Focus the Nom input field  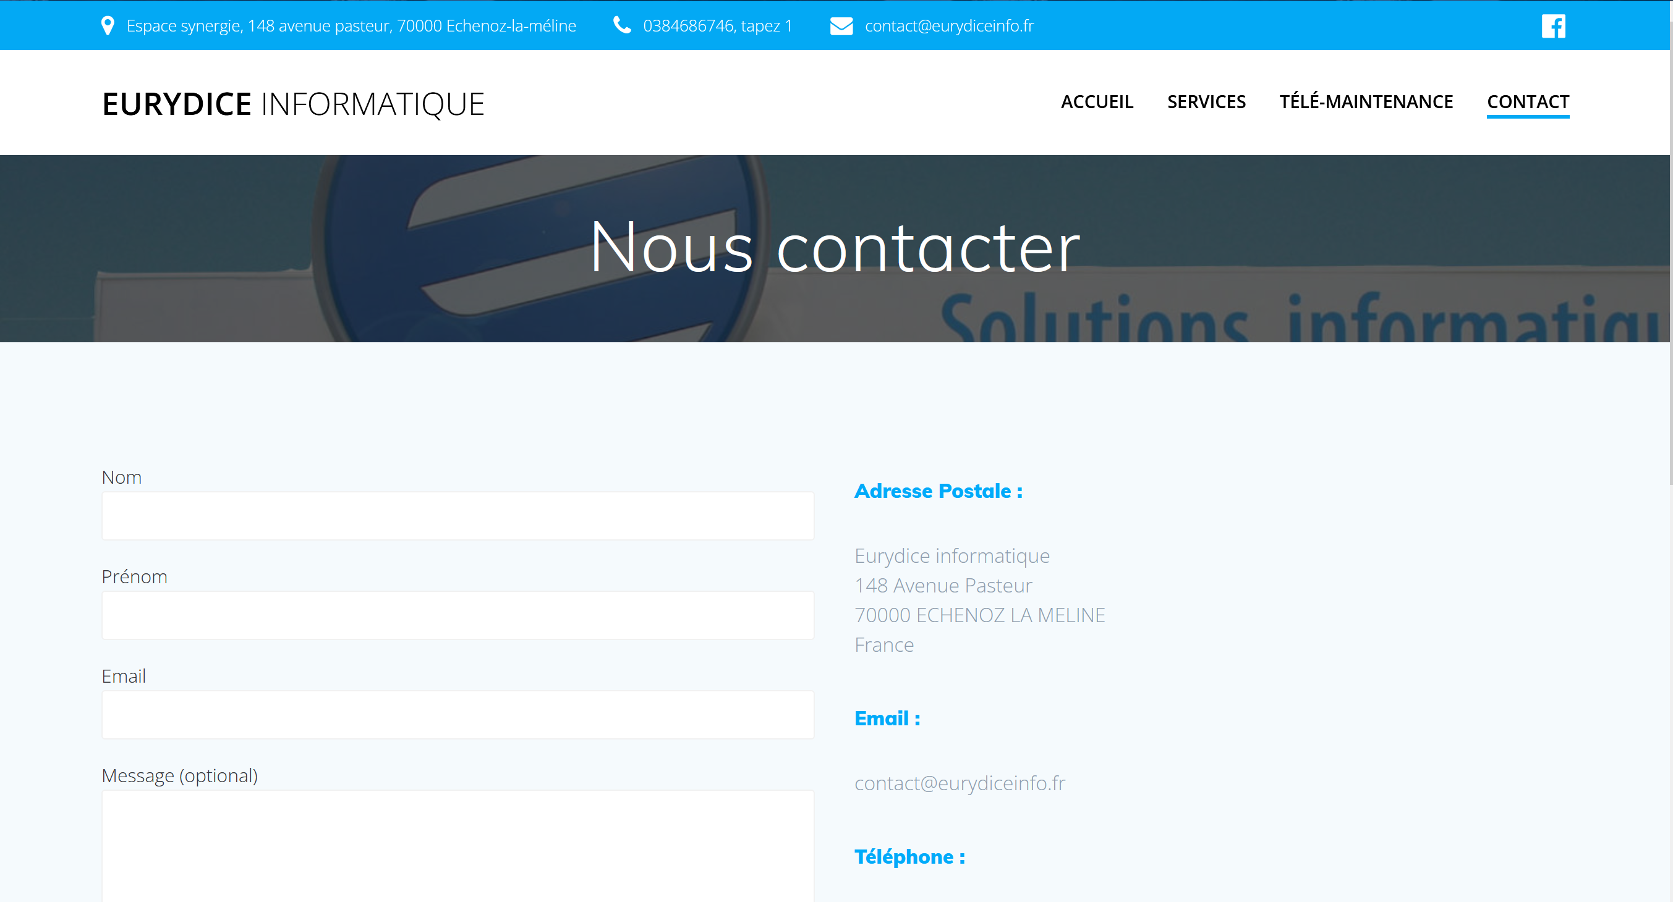pyautogui.click(x=458, y=516)
